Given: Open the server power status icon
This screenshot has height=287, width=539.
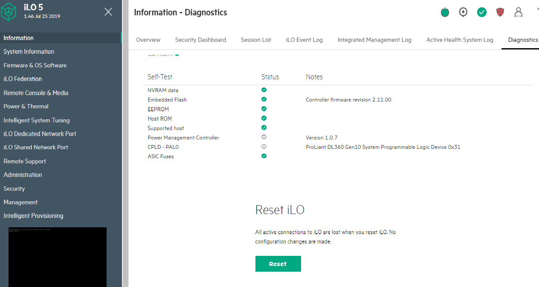Looking at the screenshot, I should click(445, 12).
